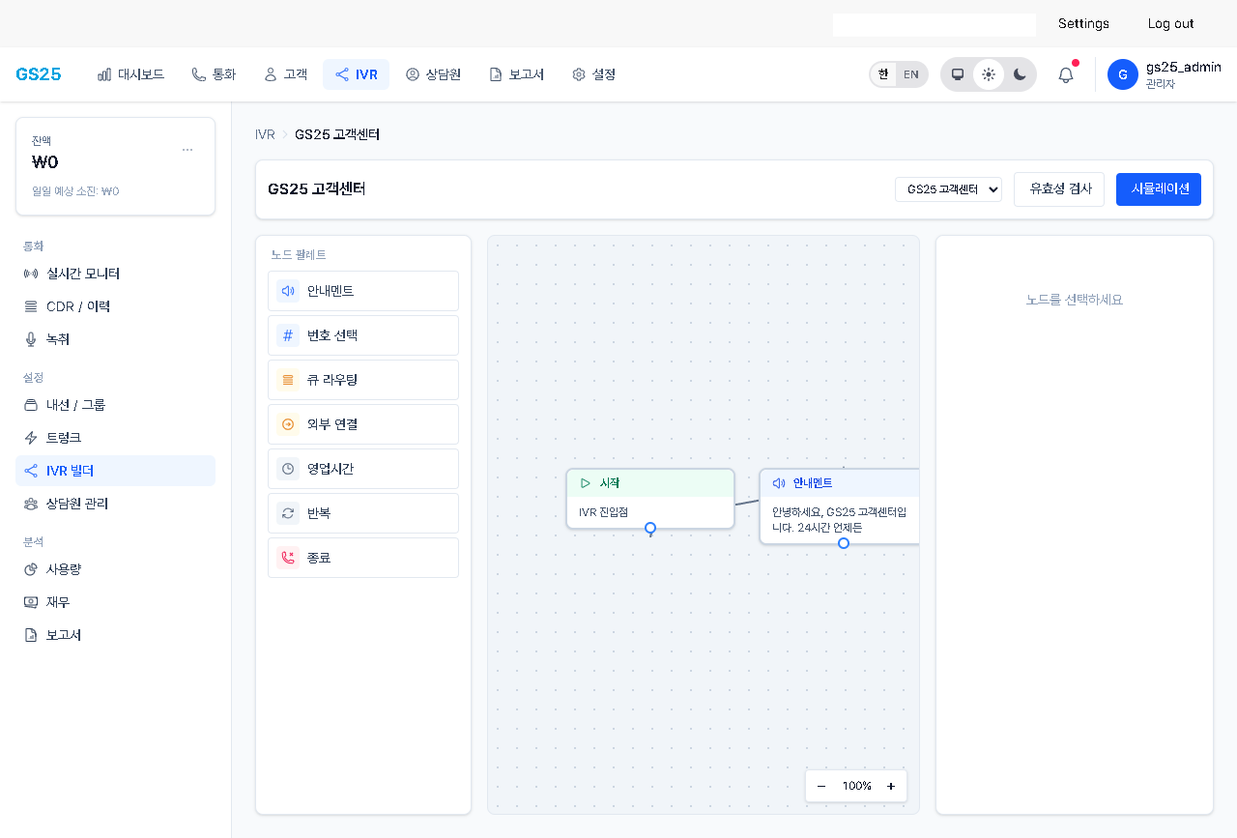Image resolution: width=1237 pixels, height=838 pixels.
Task: Select the 시작 node on canvas
Action: 650,499
